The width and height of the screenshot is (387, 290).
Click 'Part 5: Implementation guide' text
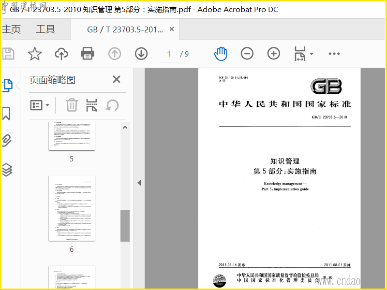[x=285, y=189]
